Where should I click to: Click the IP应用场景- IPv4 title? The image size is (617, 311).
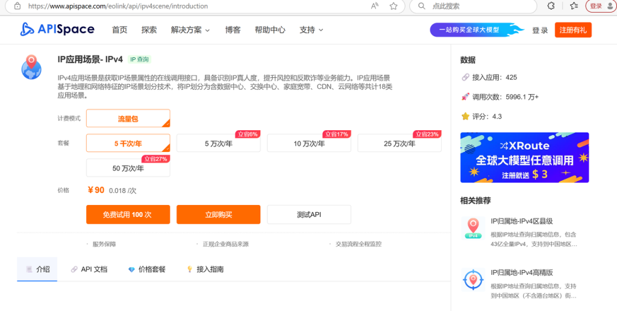point(90,60)
